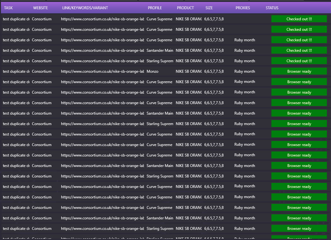Click Checked out status in Starling Suprem row
Viewport: 331px width, 240px height.
299,61
